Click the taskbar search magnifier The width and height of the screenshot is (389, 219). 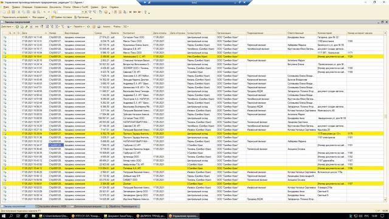[x=11, y=216]
